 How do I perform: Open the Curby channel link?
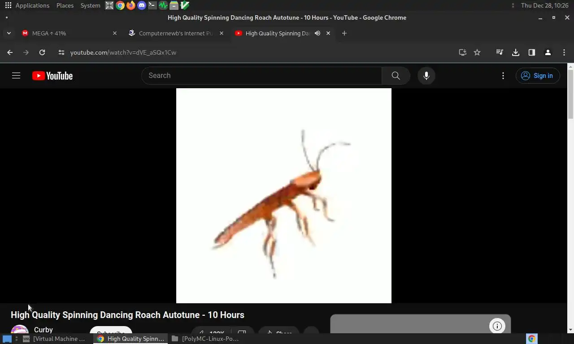[x=43, y=330]
